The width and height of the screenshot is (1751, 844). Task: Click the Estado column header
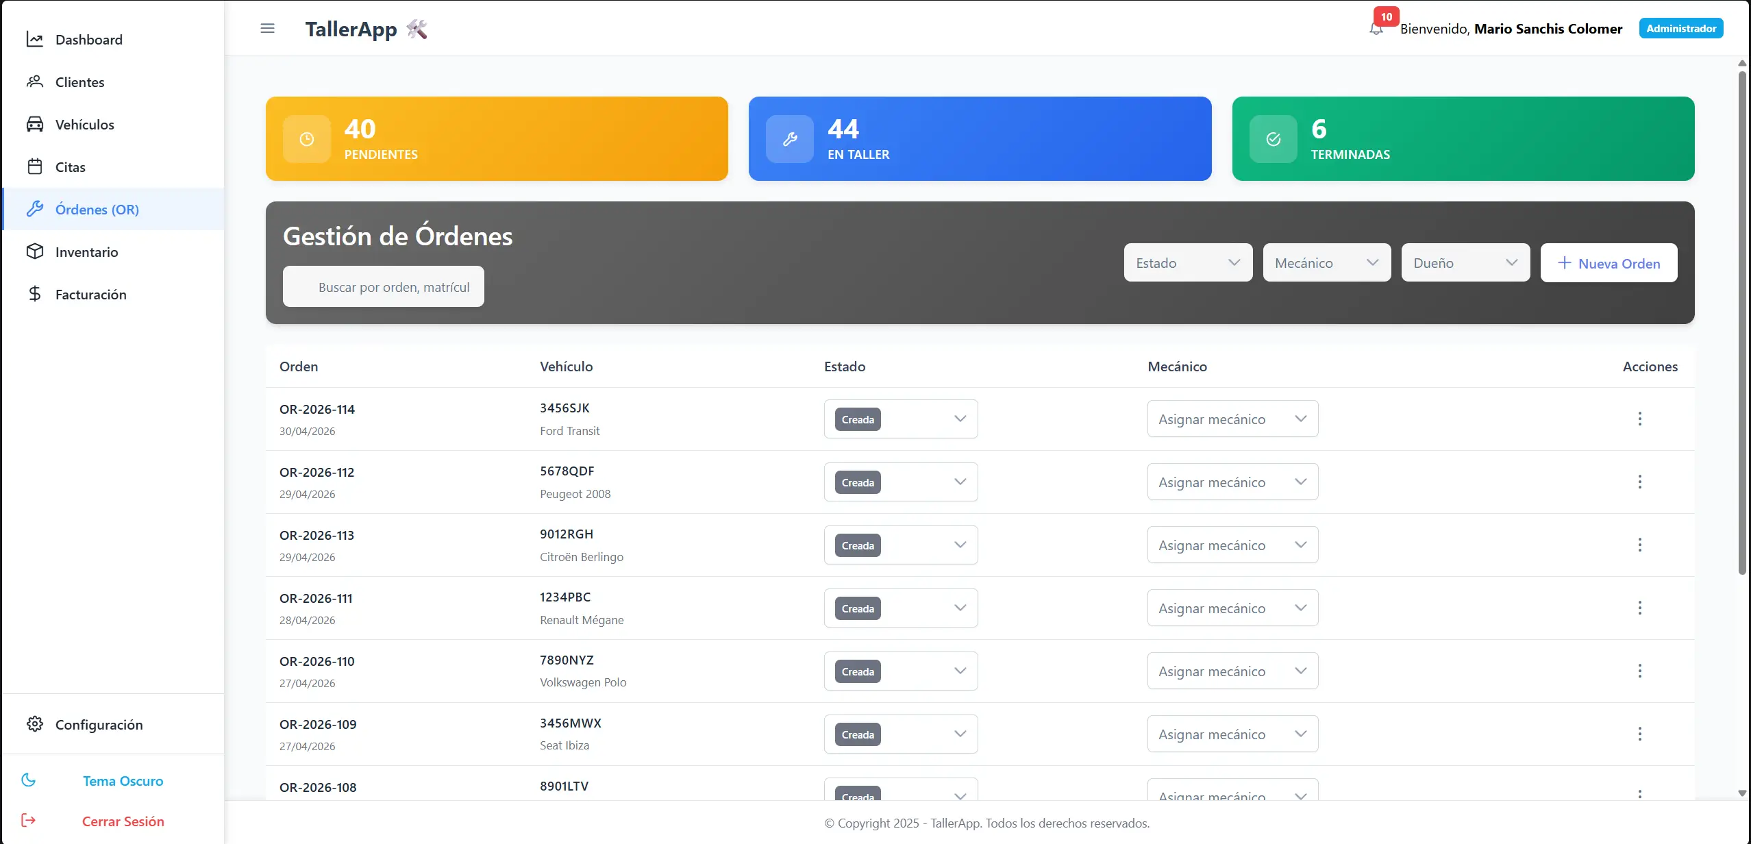pos(845,367)
